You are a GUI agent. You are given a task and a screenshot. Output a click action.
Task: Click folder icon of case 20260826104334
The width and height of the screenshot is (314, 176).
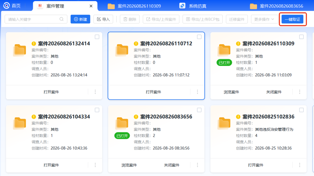pyautogui.click(x=20, y=123)
